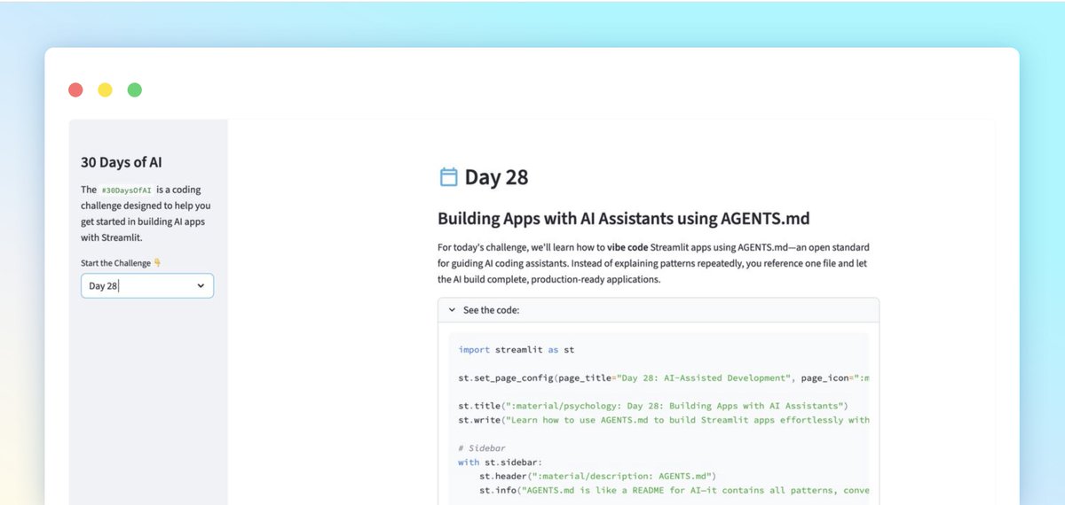The width and height of the screenshot is (1065, 505).
Task: Click the st.info code line
Action: 674,490
